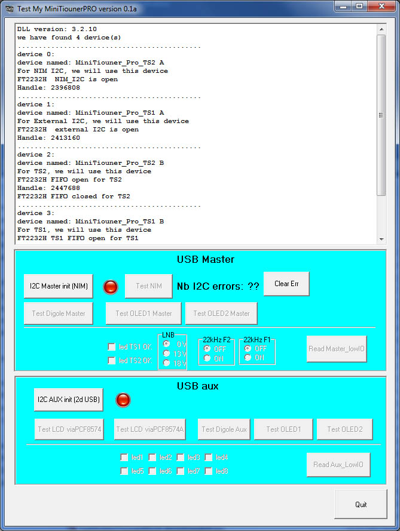Click the red status LED beside I2C Master init

click(x=111, y=287)
